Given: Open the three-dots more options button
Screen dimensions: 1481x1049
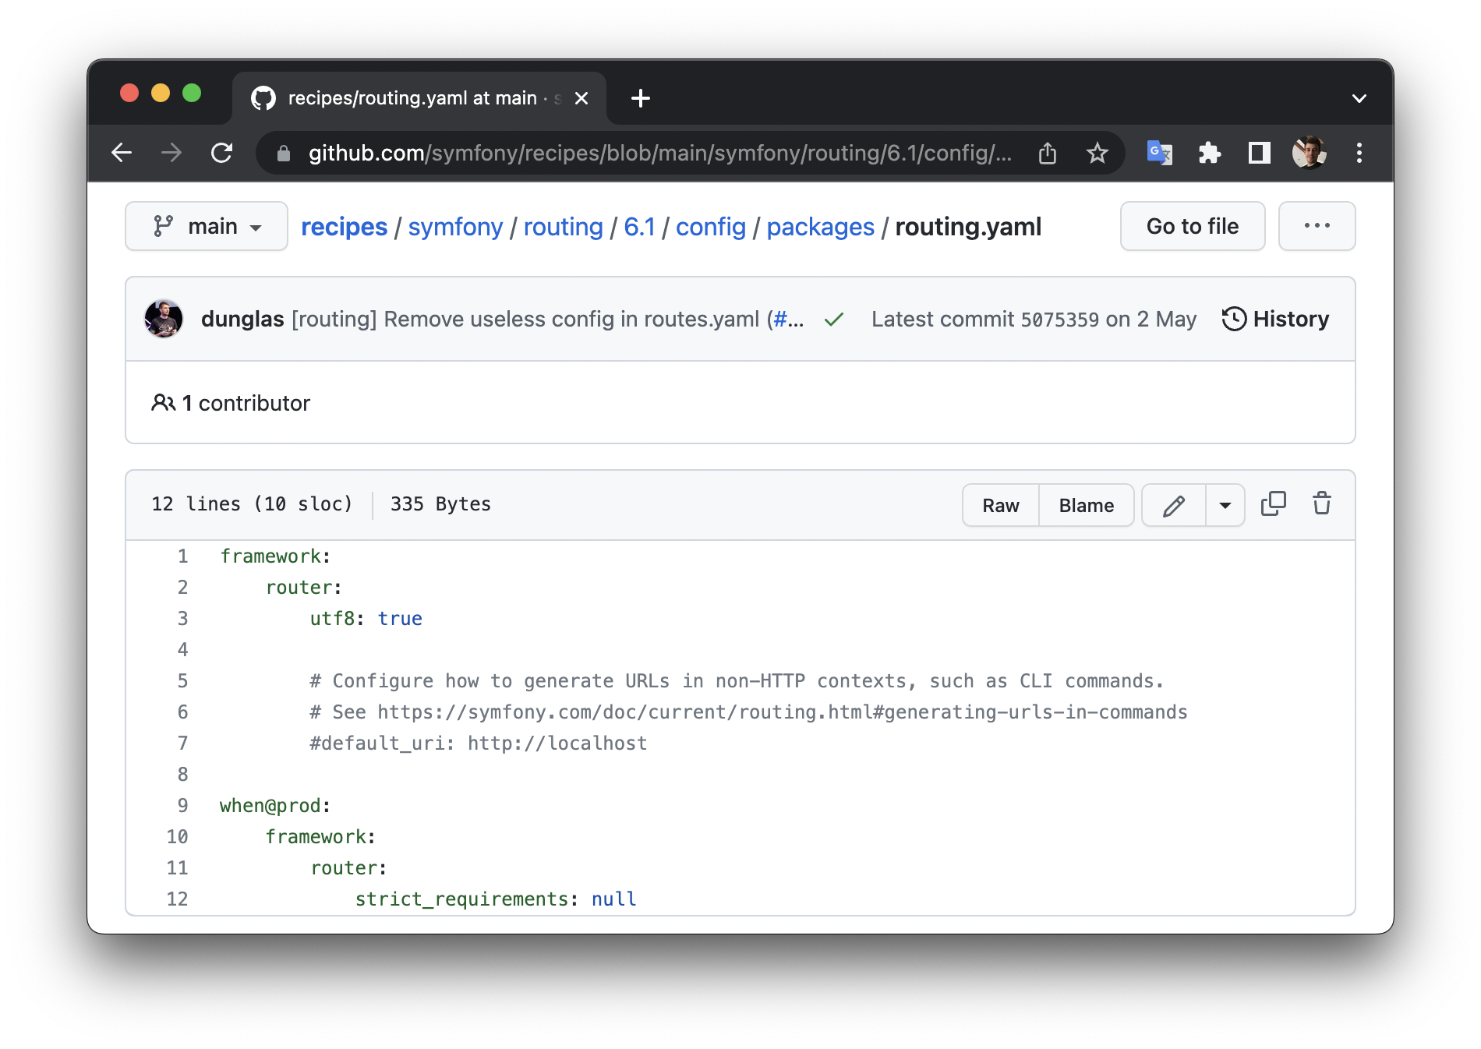Looking at the screenshot, I should tap(1317, 226).
